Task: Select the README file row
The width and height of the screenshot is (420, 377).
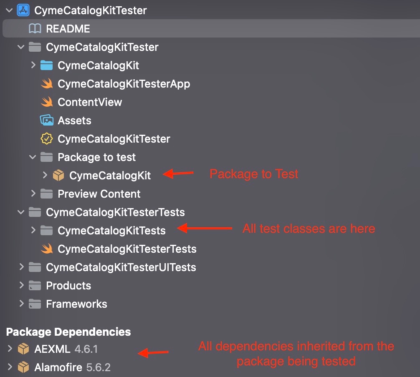Action: tap(68, 29)
